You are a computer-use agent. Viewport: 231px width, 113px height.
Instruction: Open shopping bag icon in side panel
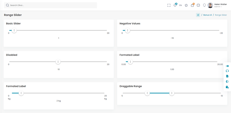[x=227, y=87]
